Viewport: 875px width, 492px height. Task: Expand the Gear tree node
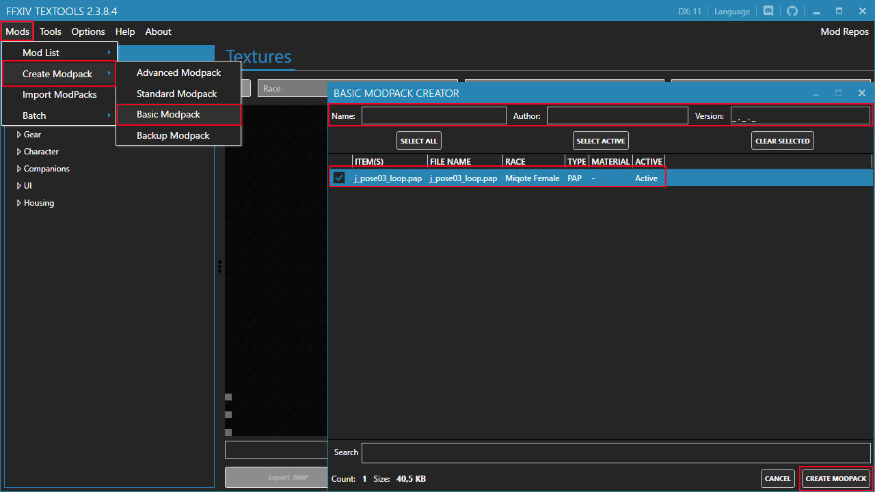click(x=19, y=135)
